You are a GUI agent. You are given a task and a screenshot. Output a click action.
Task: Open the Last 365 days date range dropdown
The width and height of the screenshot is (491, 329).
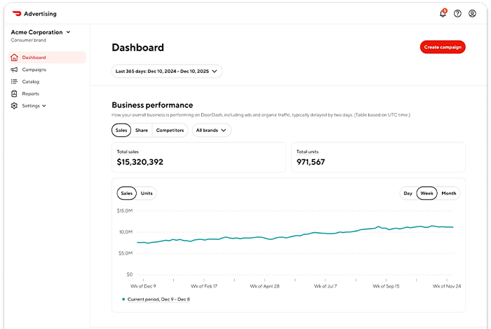pos(167,72)
